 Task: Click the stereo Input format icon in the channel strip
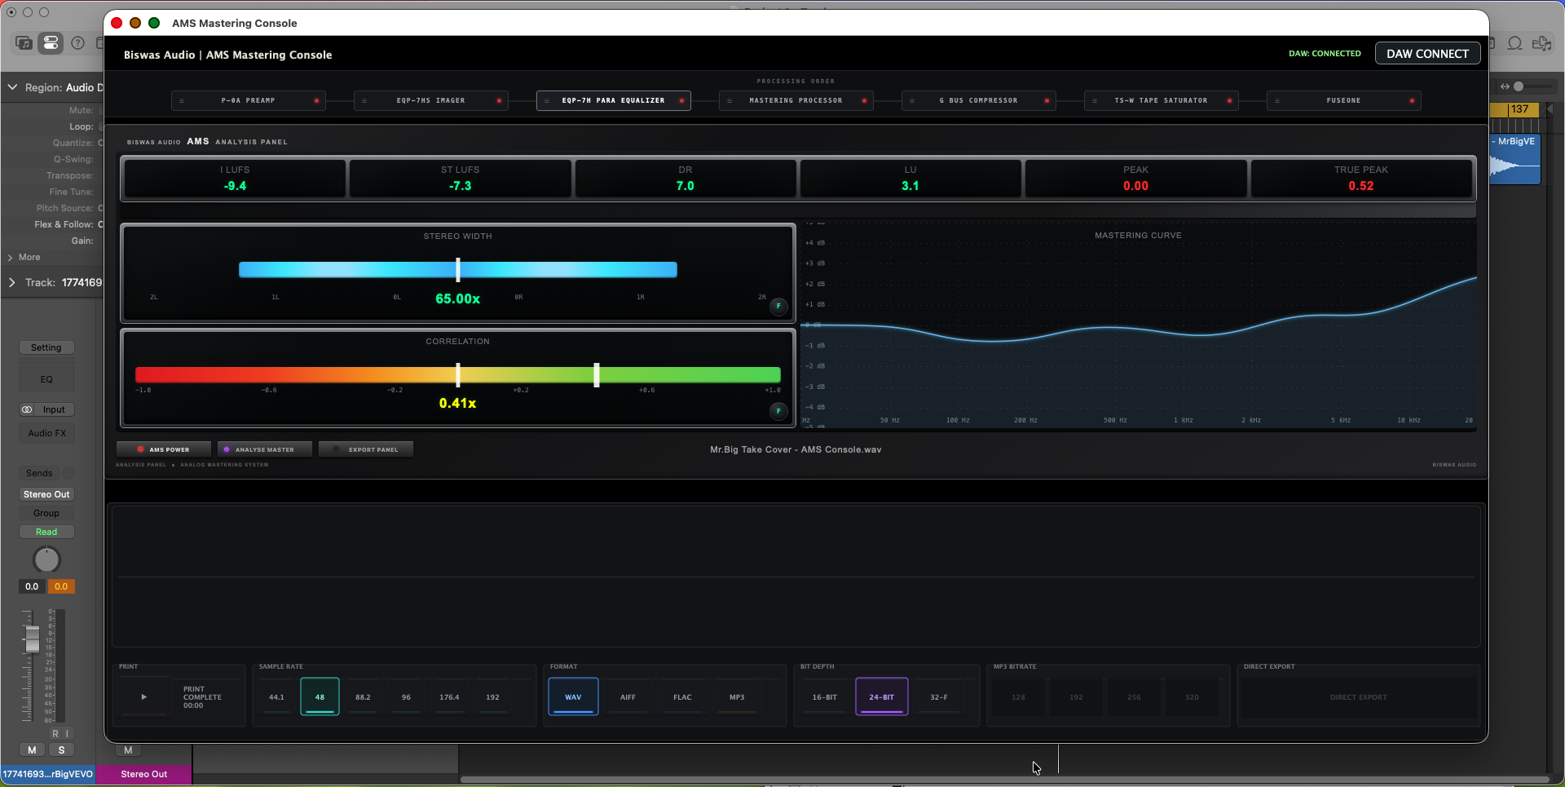[27, 409]
